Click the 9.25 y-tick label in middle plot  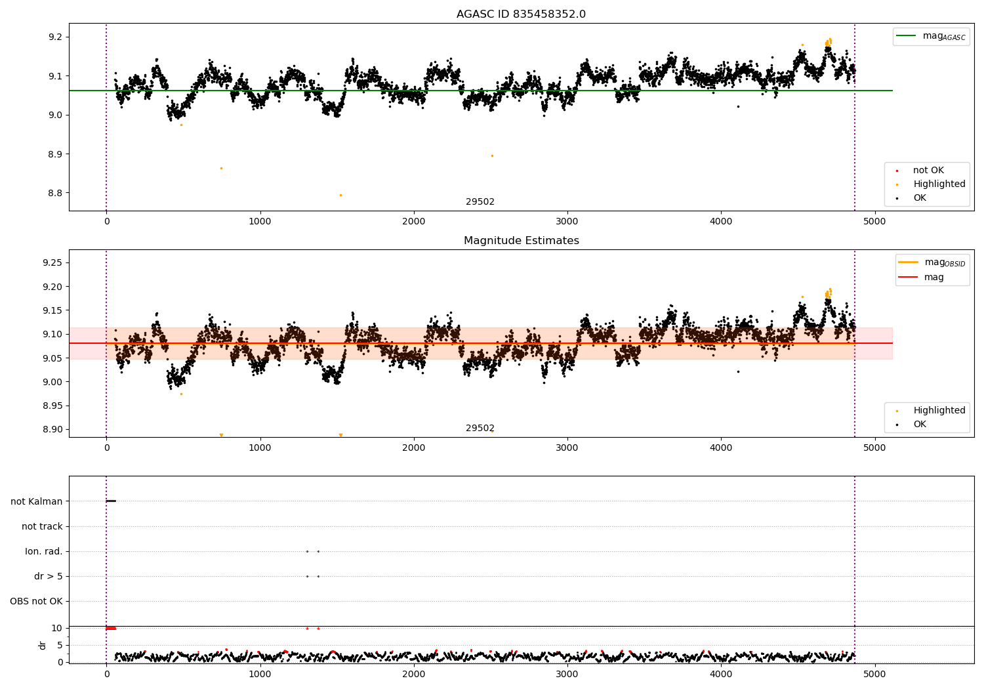point(52,262)
